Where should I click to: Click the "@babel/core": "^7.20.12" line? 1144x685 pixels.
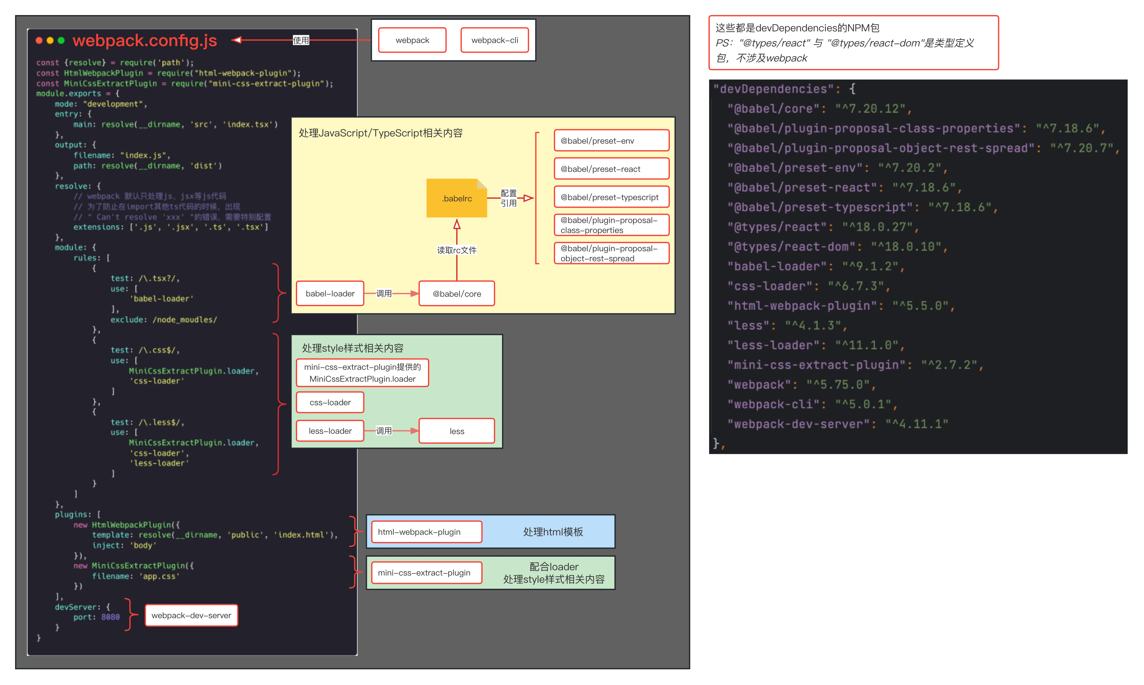click(820, 109)
